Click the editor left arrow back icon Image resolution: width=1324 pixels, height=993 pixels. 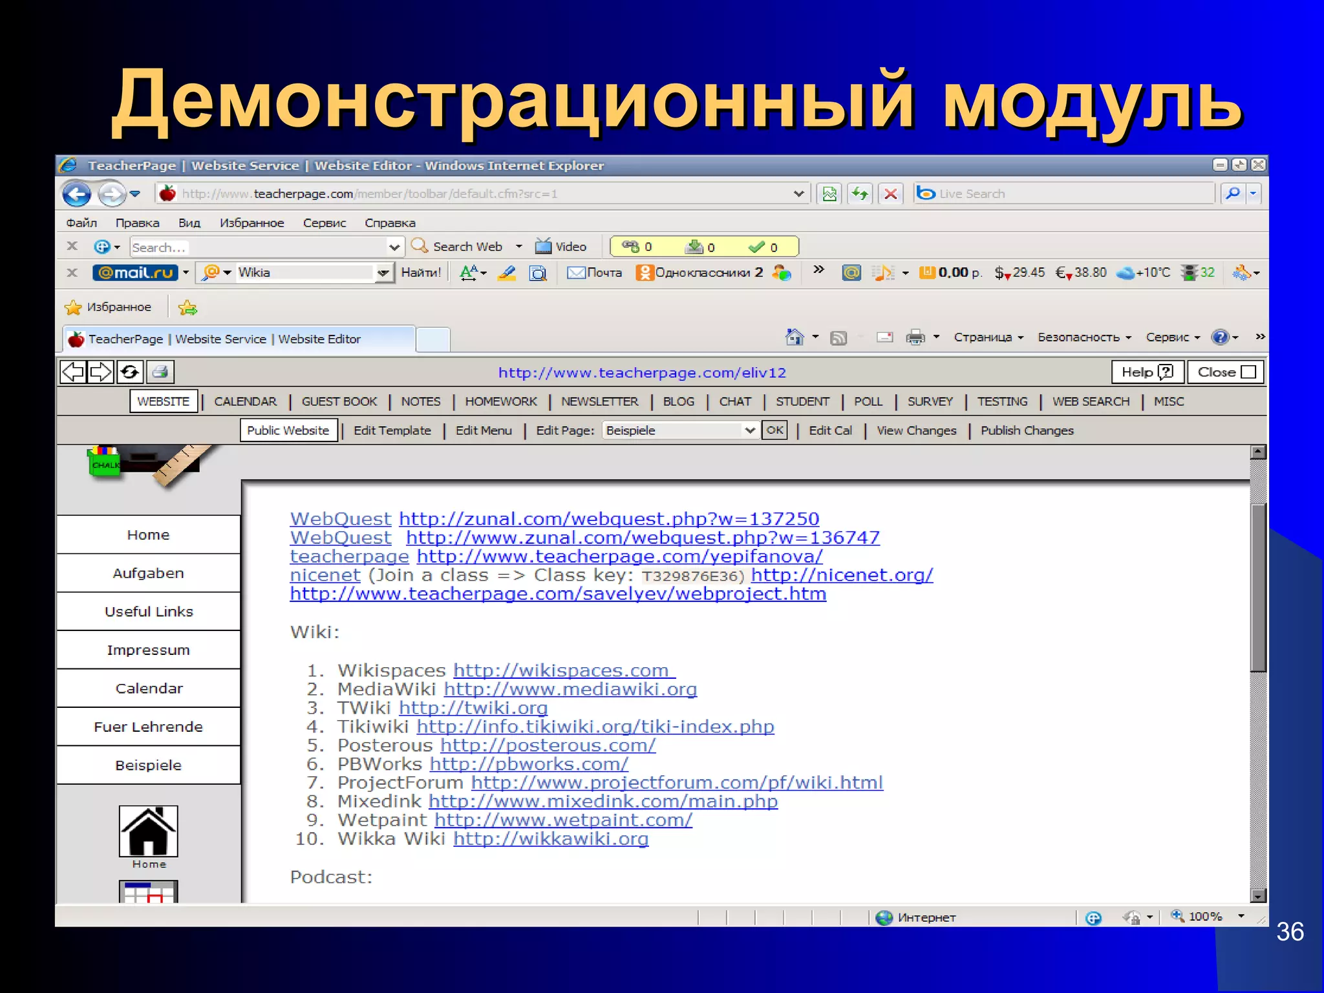[73, 372]
